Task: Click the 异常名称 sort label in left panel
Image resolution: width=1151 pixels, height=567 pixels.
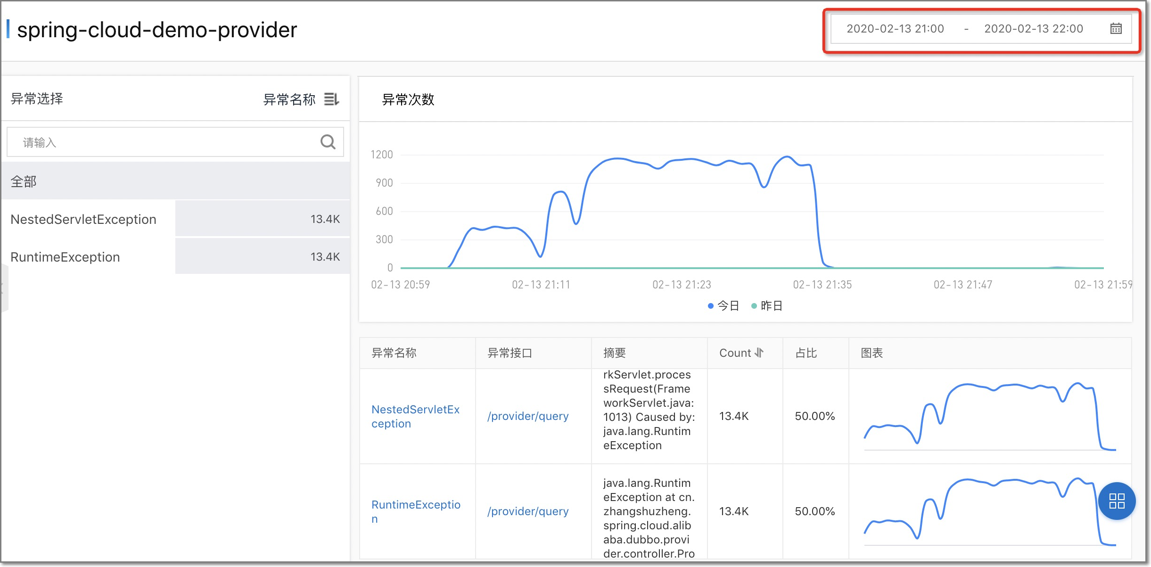Action: [x=289, y=99]
